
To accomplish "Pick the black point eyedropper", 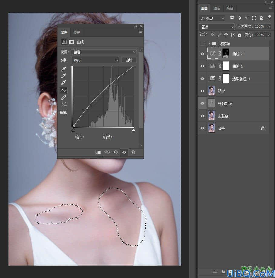I will point(64,69).
